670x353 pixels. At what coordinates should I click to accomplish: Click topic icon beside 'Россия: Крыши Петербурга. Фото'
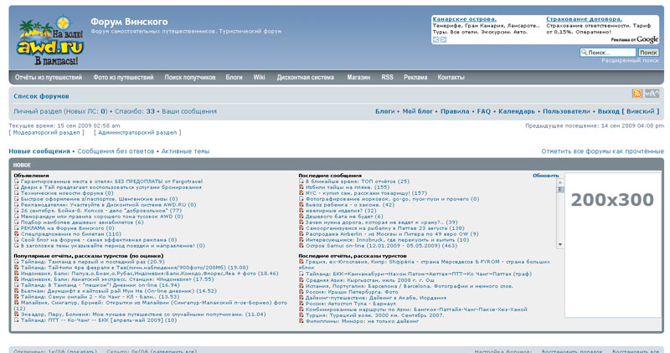click(x=301, y=292)
